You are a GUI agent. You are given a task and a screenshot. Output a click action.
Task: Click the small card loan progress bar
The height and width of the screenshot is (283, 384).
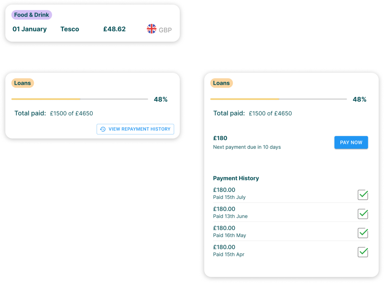tap(79, 99)
